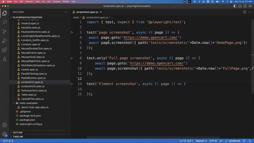Open notifications bell in status bar
This screenshot has width=254, height=143.
point(250,141)
